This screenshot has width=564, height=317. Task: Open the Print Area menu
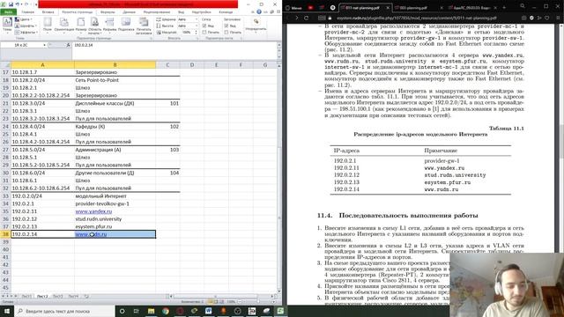pos(94,26)
